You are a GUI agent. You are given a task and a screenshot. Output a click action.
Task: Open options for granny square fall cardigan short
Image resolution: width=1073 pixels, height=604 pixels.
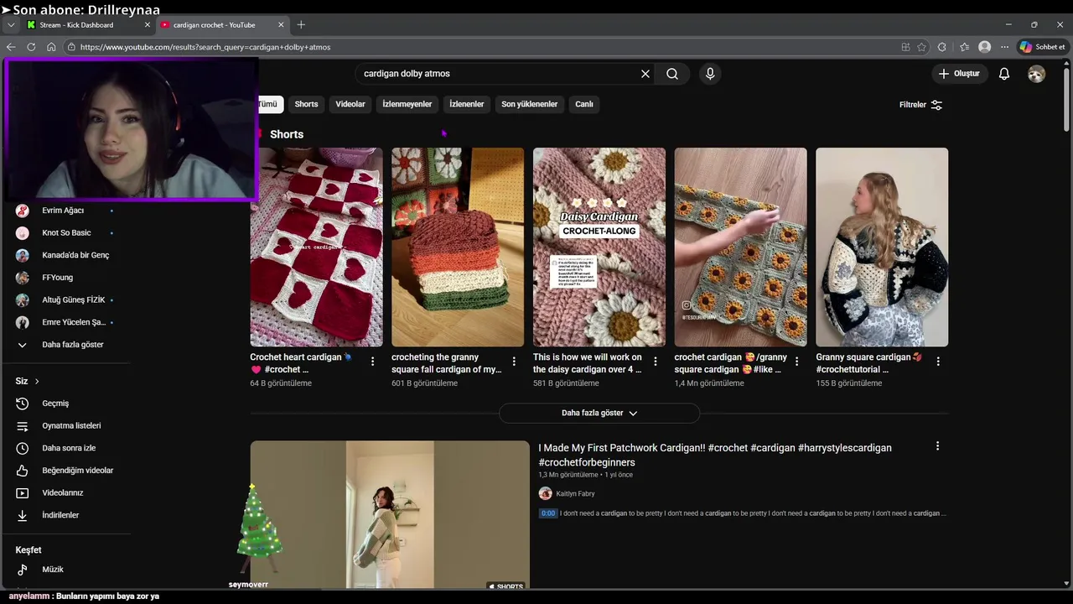[514, 362]
